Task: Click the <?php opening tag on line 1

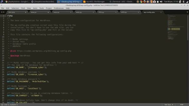Action: pyautogui.click(x=10, y=16)
